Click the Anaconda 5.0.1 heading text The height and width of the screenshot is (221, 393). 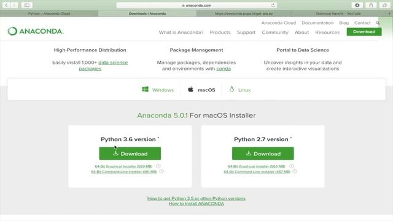(162, 115)
